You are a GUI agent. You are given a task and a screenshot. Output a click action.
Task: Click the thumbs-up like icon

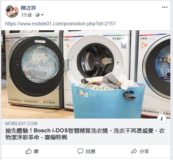pos(29,151)
